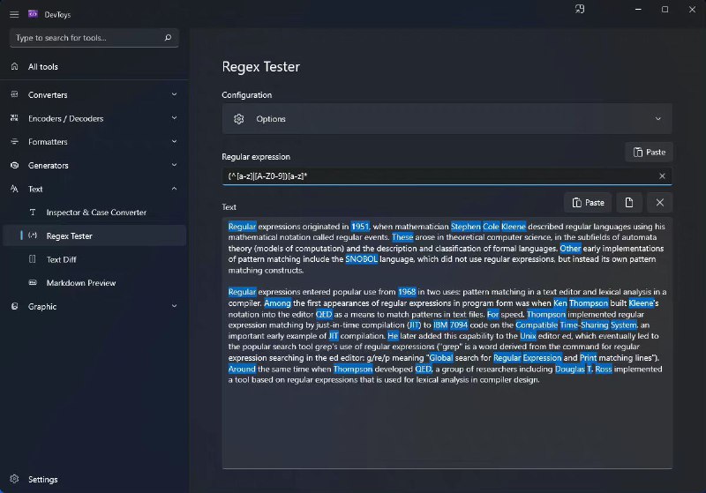Screen dimensions: 706x493
Task: Select the Text Diff tool
Action: (x=64, y=259)
